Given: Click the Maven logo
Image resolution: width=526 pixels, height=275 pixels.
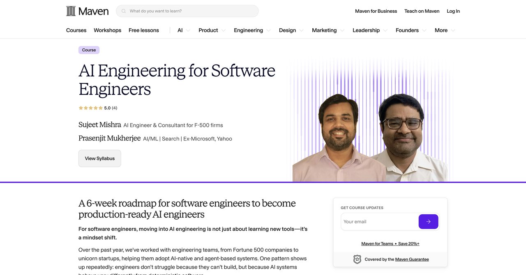Looking at the screenshot, I should pyautogui.click(x=87, y=11).
